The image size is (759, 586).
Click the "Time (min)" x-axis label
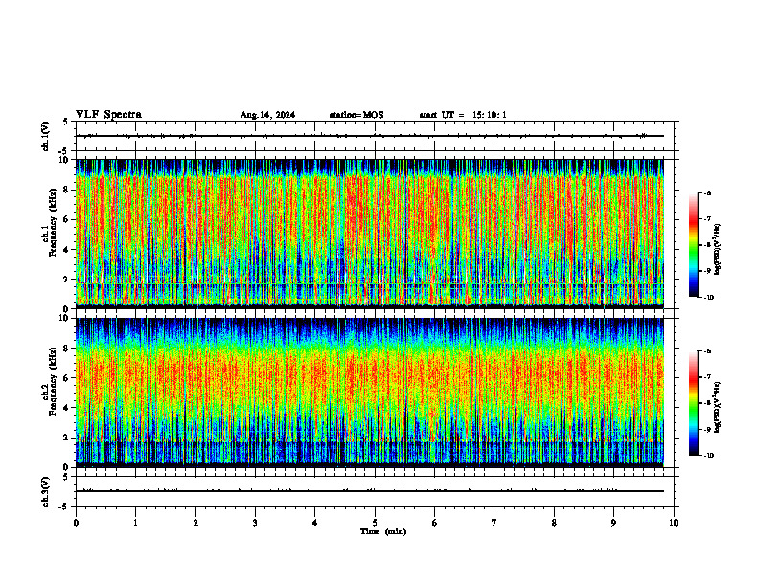coord(383,531)
